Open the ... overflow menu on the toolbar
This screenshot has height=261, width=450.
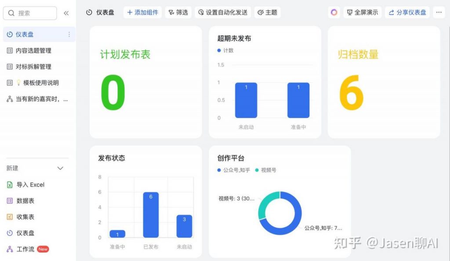[439, 12]
